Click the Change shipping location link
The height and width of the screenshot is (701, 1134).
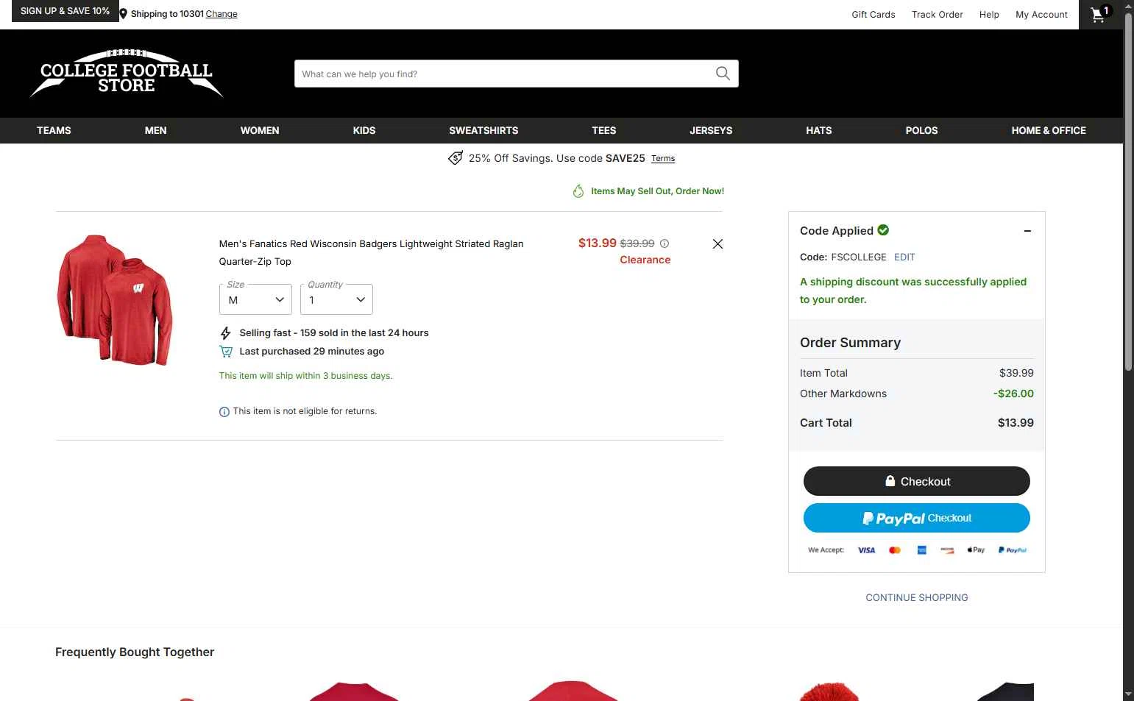coord(222,14)
